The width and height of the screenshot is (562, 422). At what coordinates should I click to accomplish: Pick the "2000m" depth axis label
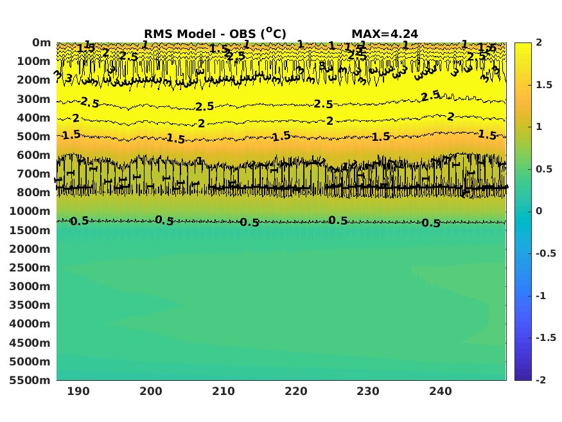[x=30, y=249]
